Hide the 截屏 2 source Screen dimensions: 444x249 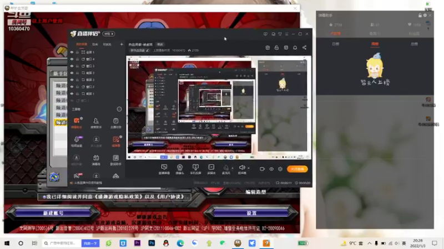72,80
